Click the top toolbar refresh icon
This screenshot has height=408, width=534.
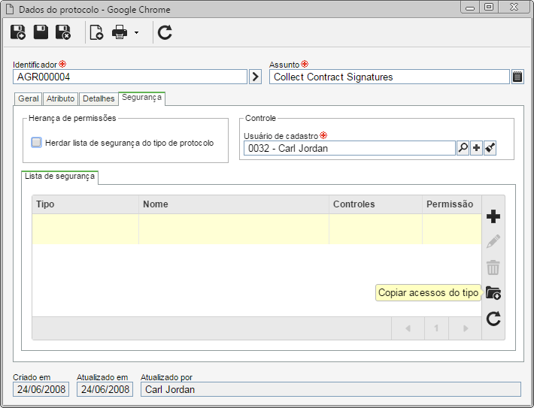pos(165,32)
